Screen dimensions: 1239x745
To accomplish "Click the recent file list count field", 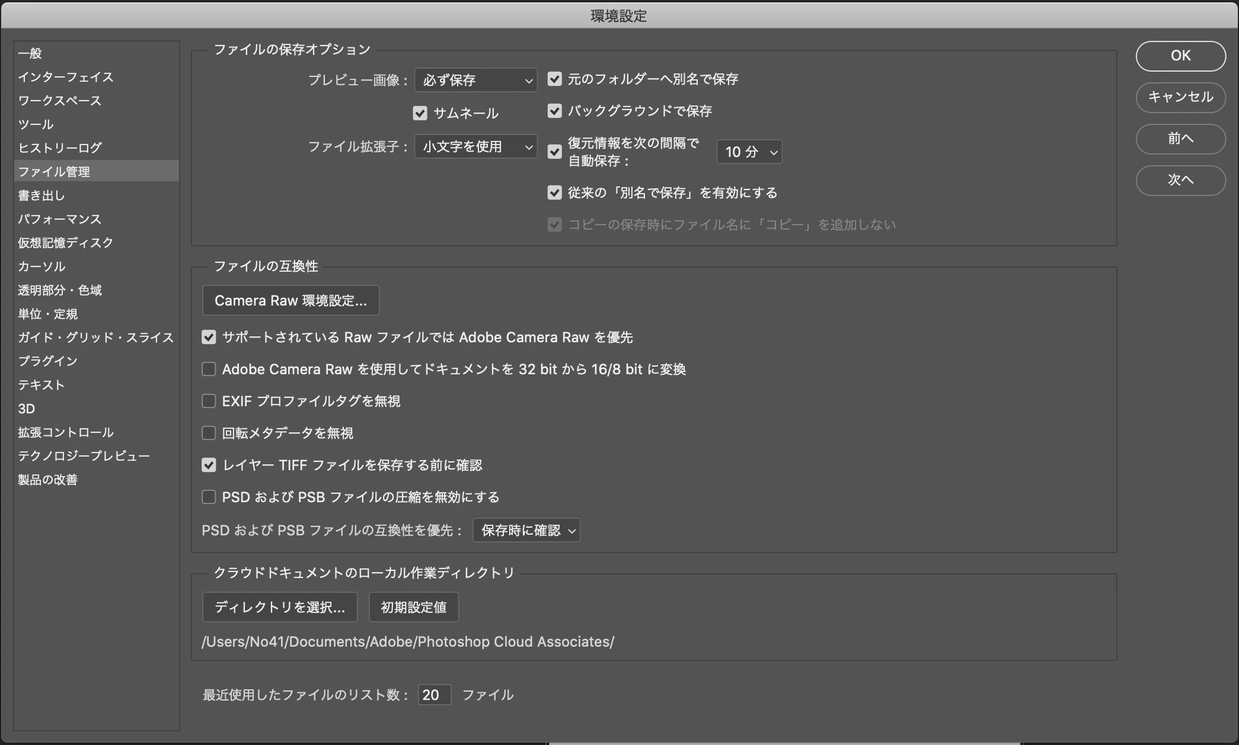I will point(434,695).
